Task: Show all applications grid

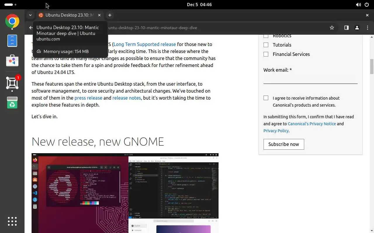Action: click(12, 221)
